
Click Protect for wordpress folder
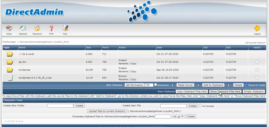[x=122, y=68]
